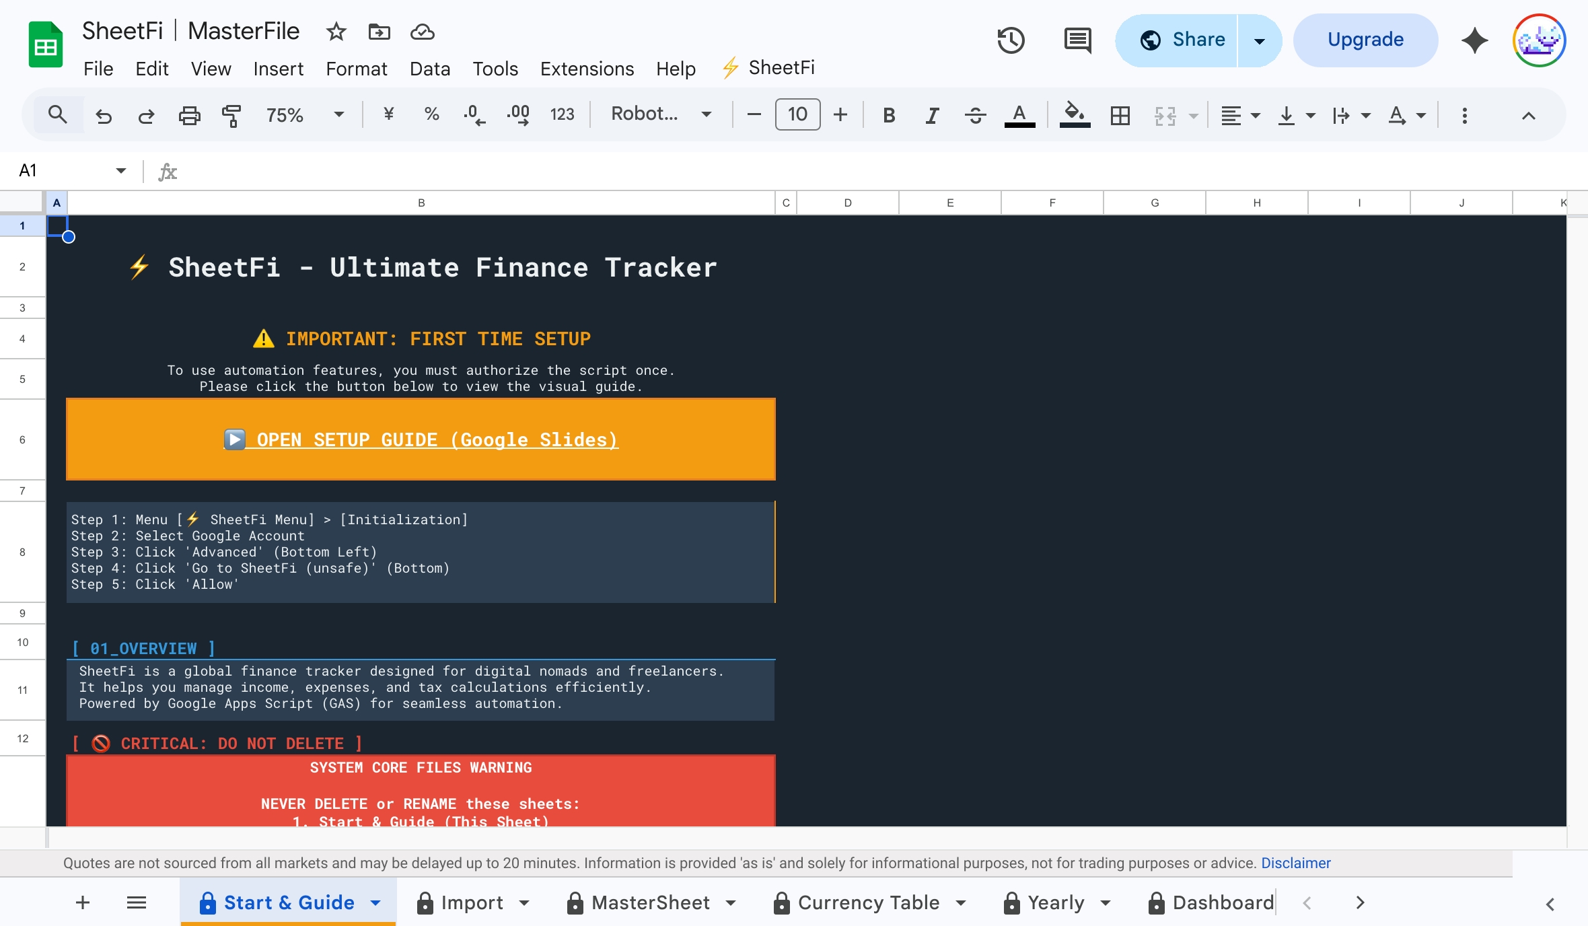Toggle bold formatting

pyautogui.click(x=889, y=115)
